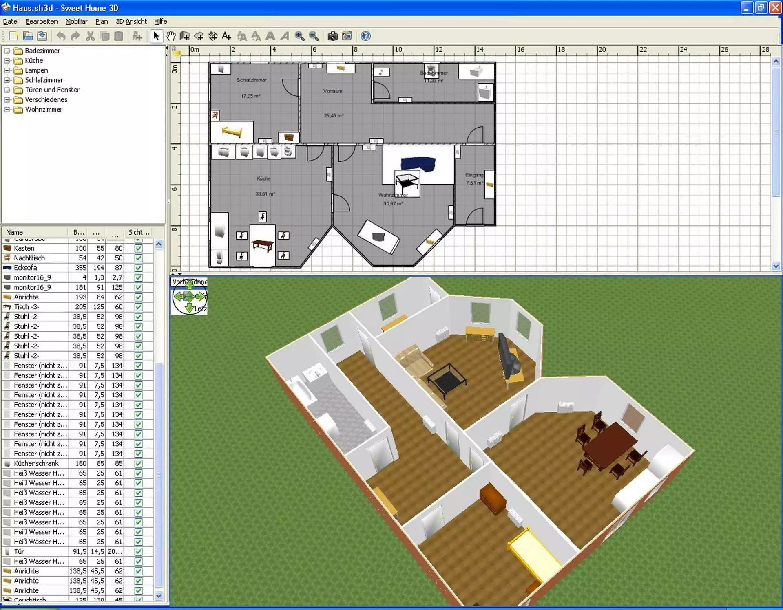Click the Sicht... column header

[139, 232]
